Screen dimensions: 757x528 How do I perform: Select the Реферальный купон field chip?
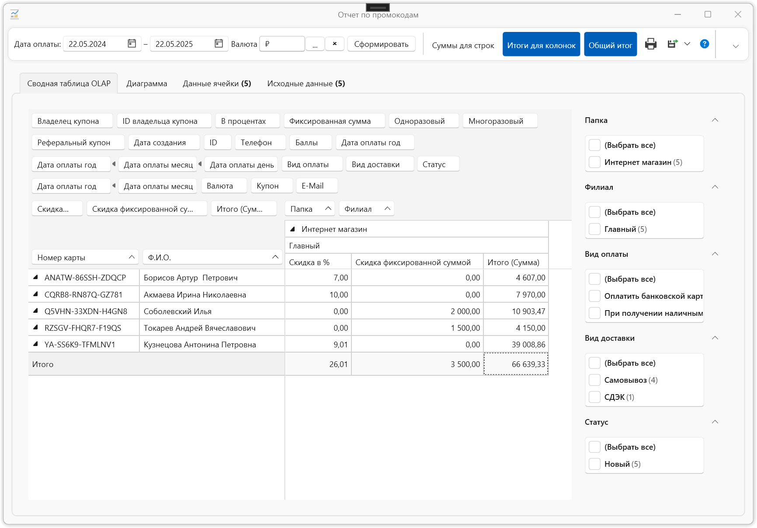coord(78,142)
